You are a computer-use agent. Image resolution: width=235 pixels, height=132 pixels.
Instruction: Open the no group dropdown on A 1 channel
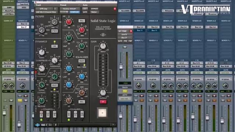[x=139, y=79]
